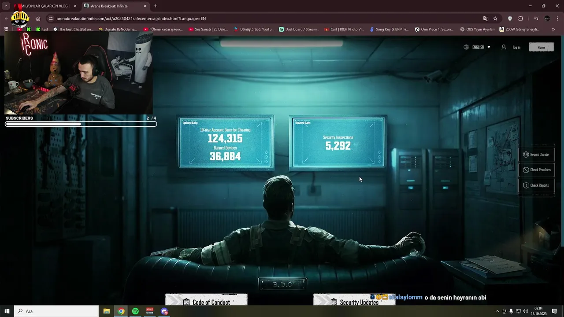Expand the ENGLISH language dropdown
Image resolution: width=564 pixels, height=317 pixels.
click(481, 47)
